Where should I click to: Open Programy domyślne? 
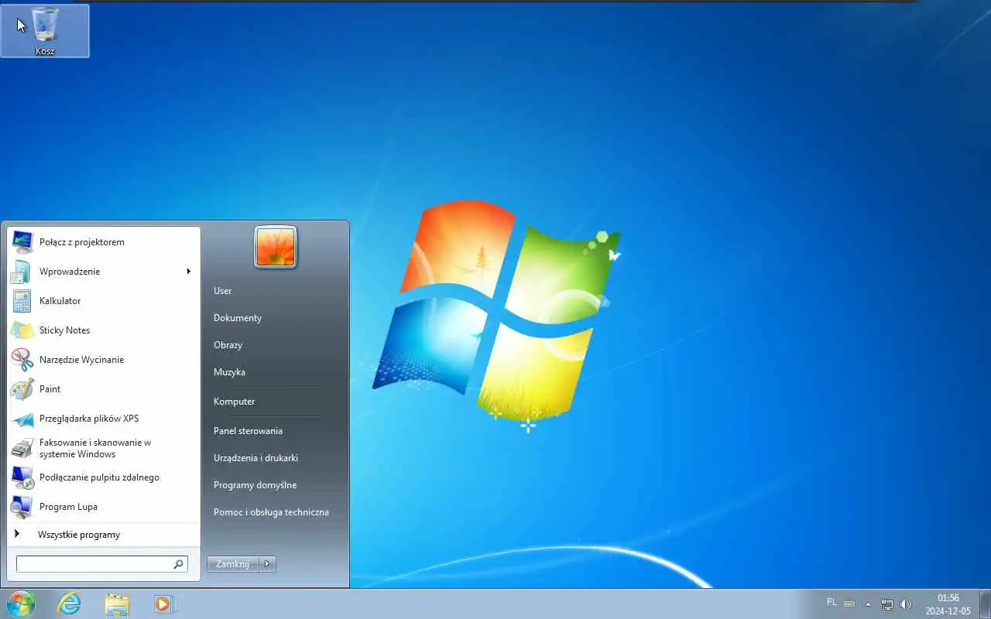255,485
